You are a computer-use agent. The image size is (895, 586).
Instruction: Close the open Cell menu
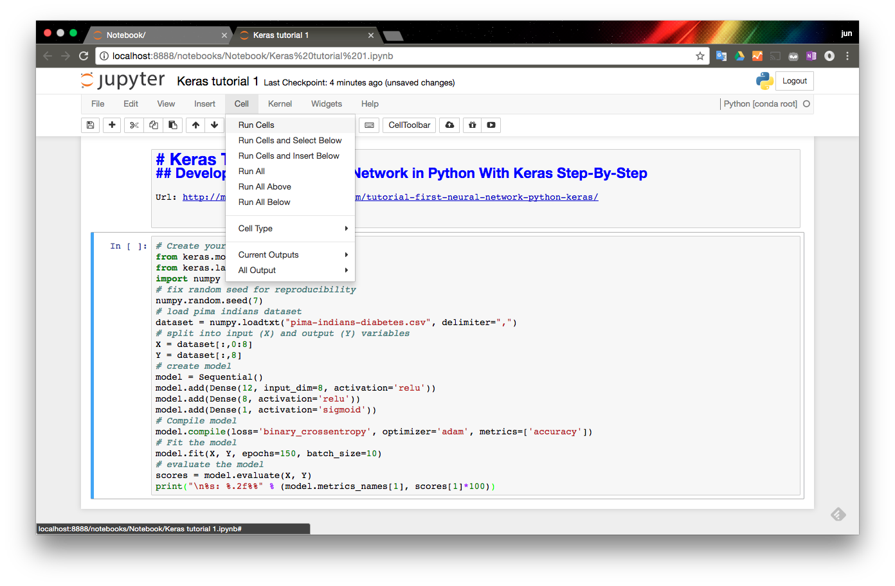[x=242, y=104]
